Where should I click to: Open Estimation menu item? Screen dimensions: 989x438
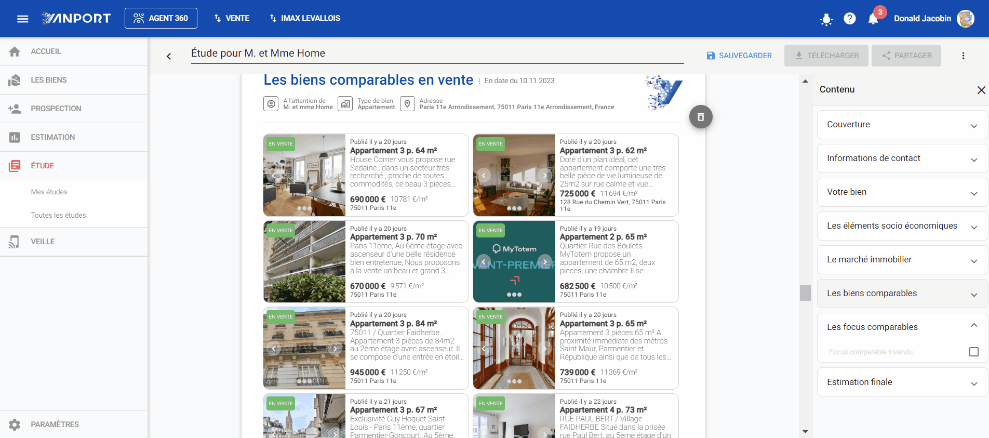[74, 137]
